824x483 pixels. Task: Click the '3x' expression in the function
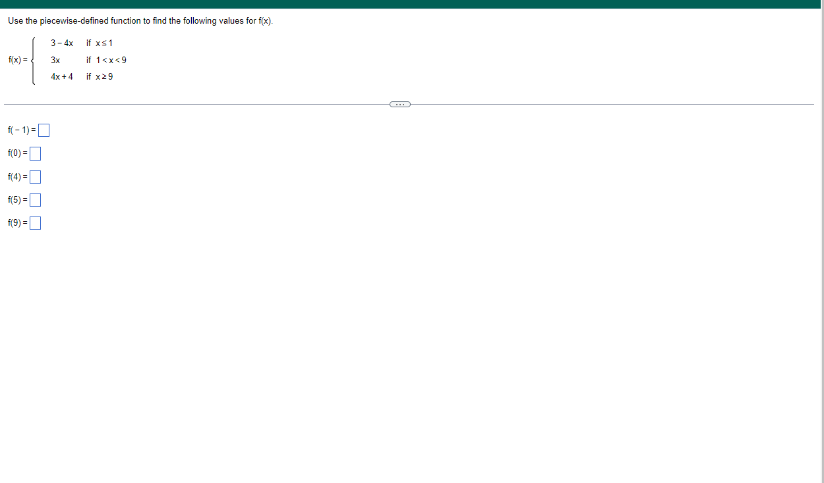(55, 60)
